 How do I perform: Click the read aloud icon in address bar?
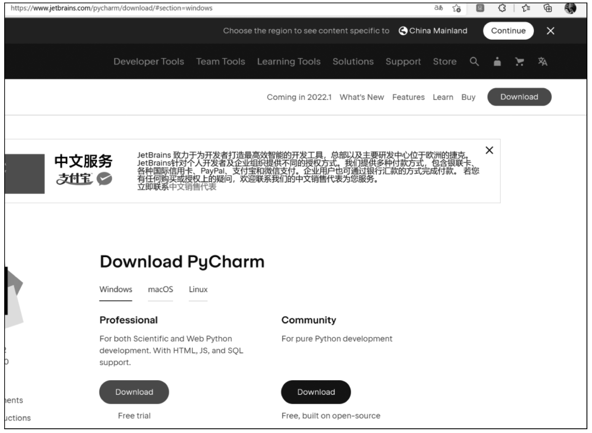pyautogui.click(x=439, y=8)
